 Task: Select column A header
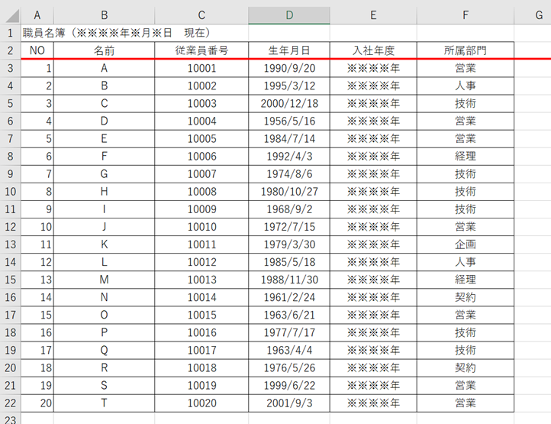tap(37, 15)
